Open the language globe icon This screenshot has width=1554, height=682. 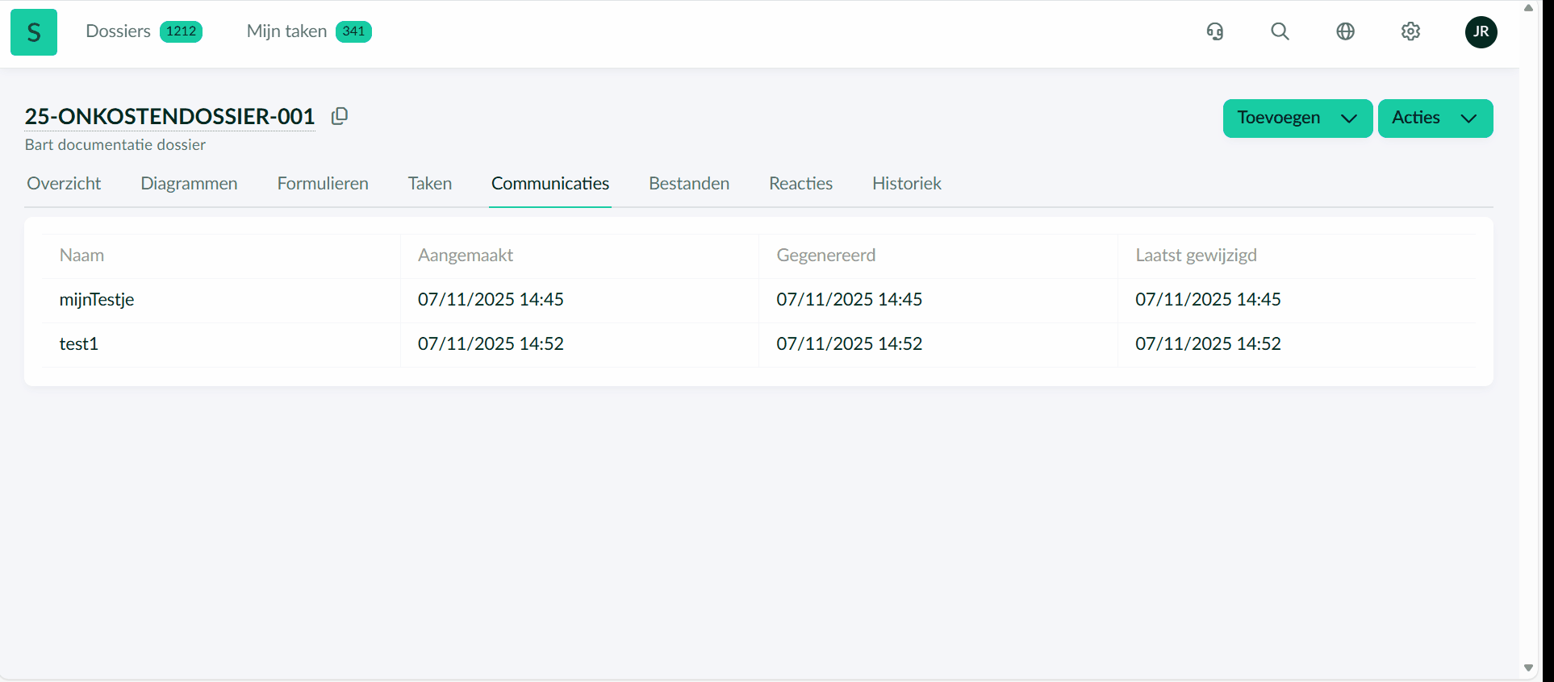[x=1345, y=31]
